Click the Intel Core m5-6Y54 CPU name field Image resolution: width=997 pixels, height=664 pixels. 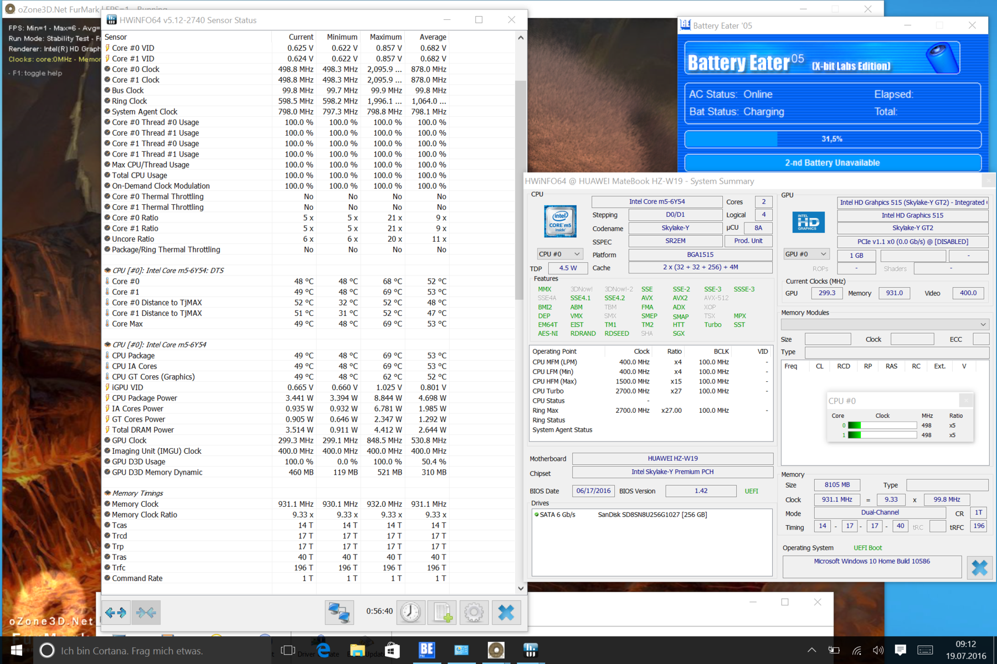point(657,201)
